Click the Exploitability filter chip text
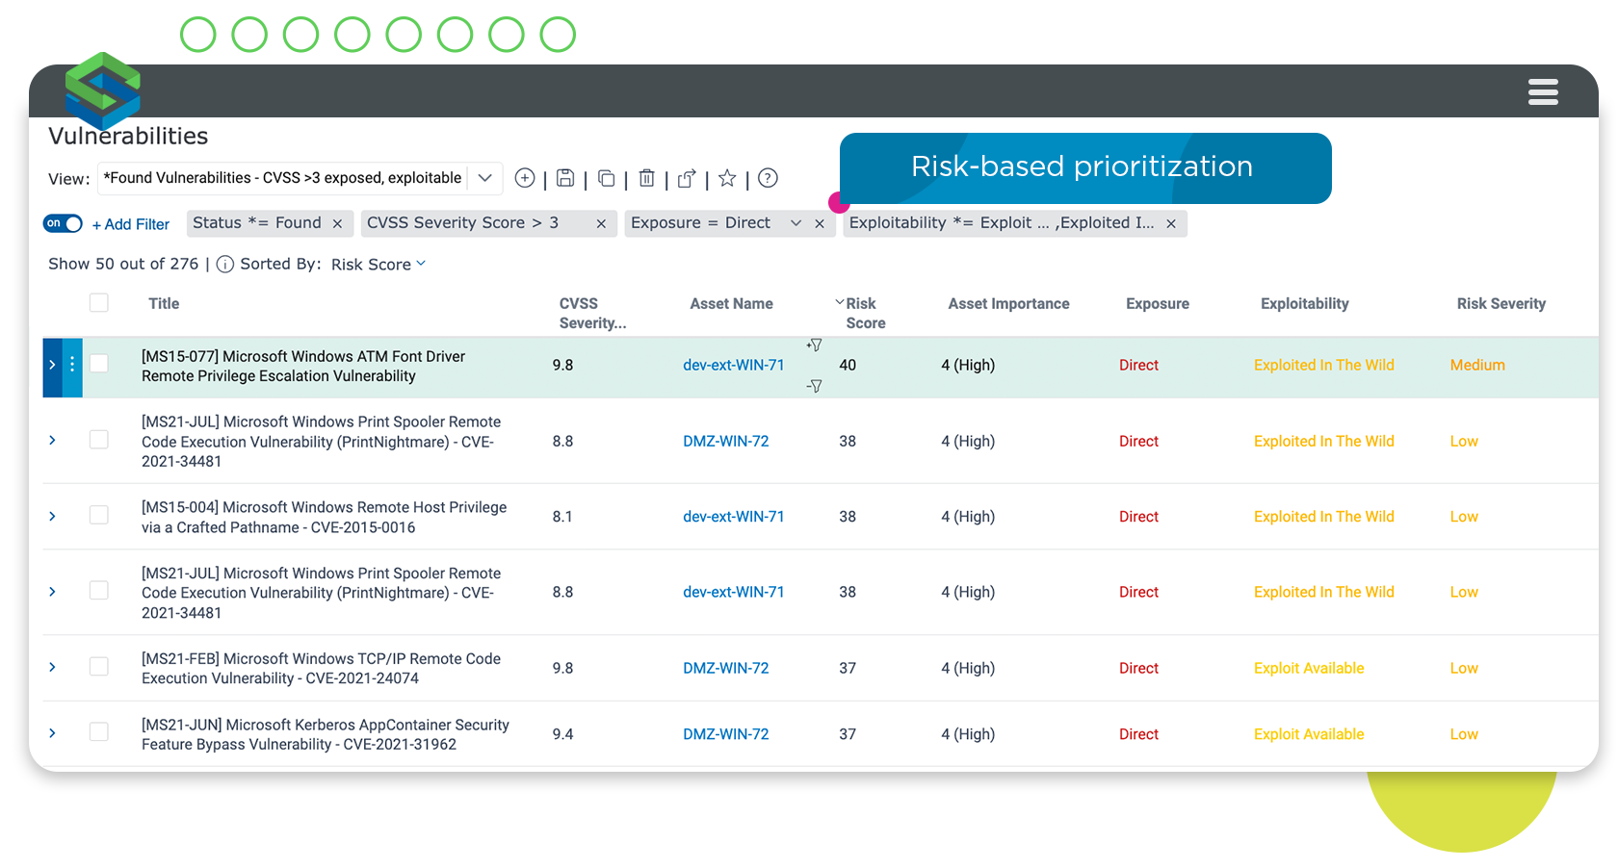This screenshot has height=868, width=1618. [x=1002, y=223]
